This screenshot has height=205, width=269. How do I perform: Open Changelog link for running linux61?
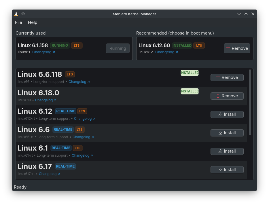pos(43,52)
